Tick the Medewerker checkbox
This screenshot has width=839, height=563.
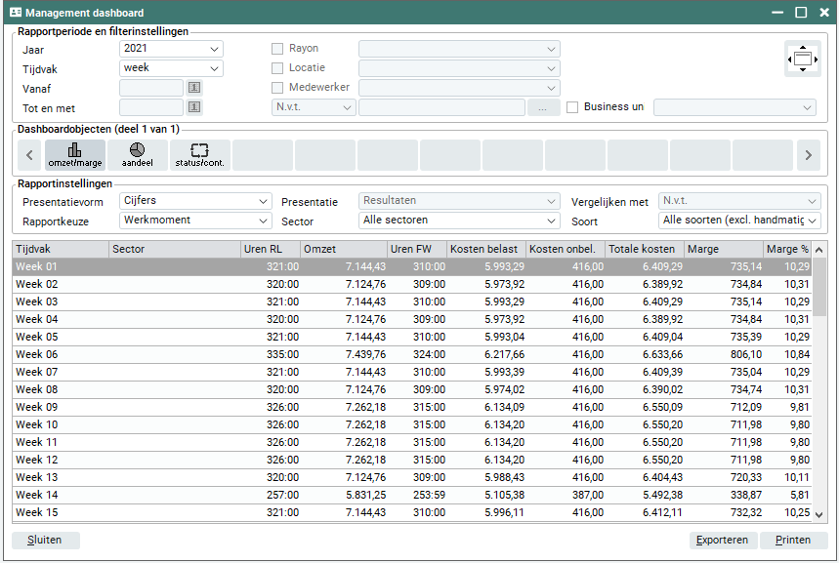[x=277, y=88]
